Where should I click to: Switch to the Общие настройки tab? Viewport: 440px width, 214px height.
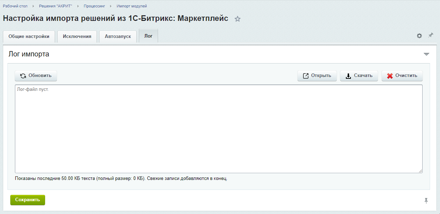29,37
